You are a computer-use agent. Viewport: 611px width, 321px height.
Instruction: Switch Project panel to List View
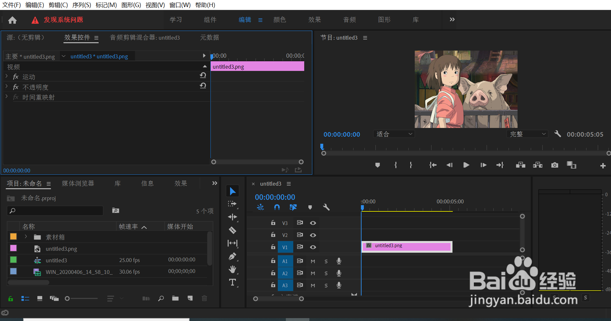(x=25, y=298)
